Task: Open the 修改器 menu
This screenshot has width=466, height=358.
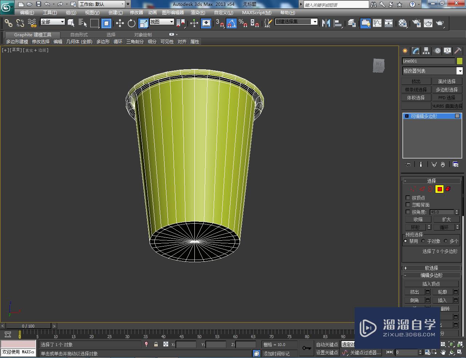Action: coord(137,13)
